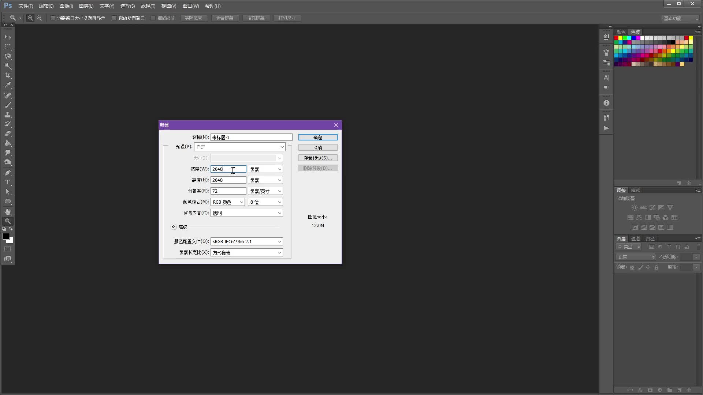The height and width of the screenshot is (395, 703).
Task: Switch to the 颜色 panel tab
Action: (x=621, y=32)
